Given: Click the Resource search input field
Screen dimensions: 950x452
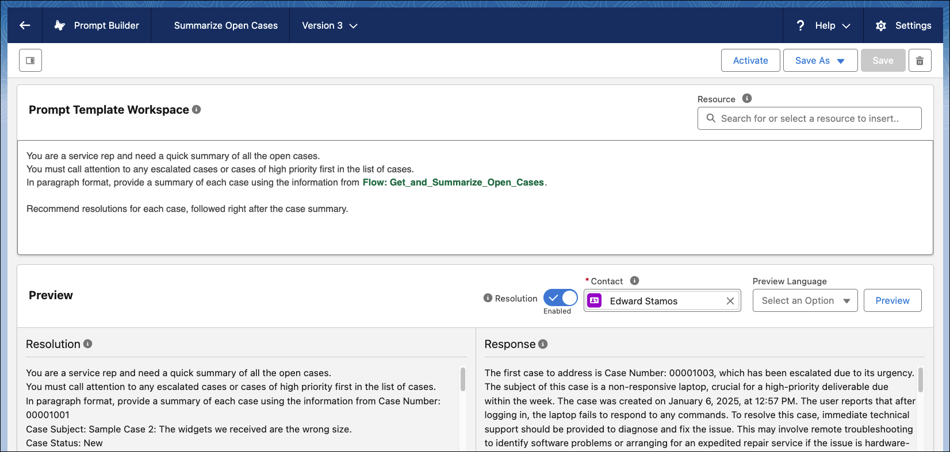Looking at the screenshot, I should click(x=810, y=118).
